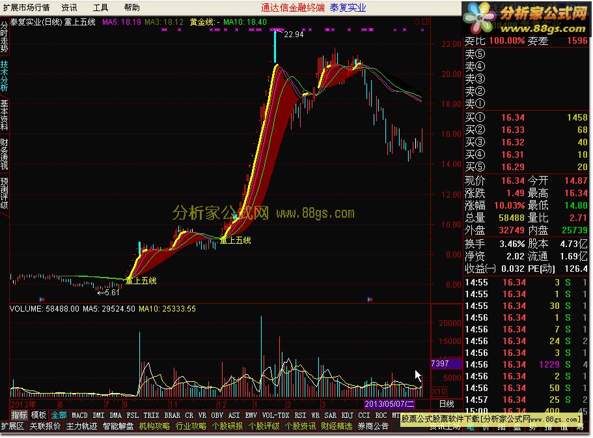Open the 券商公告 bottom tab
593x438 pixels.
373,426
